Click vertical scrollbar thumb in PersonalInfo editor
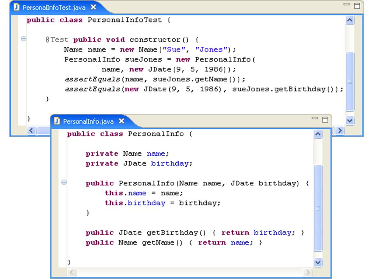Screen dimensions: 373x279 (318, 208)
